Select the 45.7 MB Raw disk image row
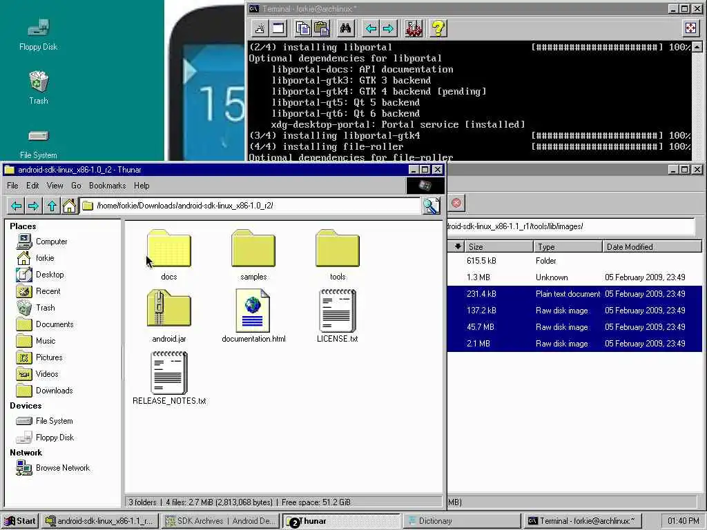 pyautogui.click(x=574, y=327)
